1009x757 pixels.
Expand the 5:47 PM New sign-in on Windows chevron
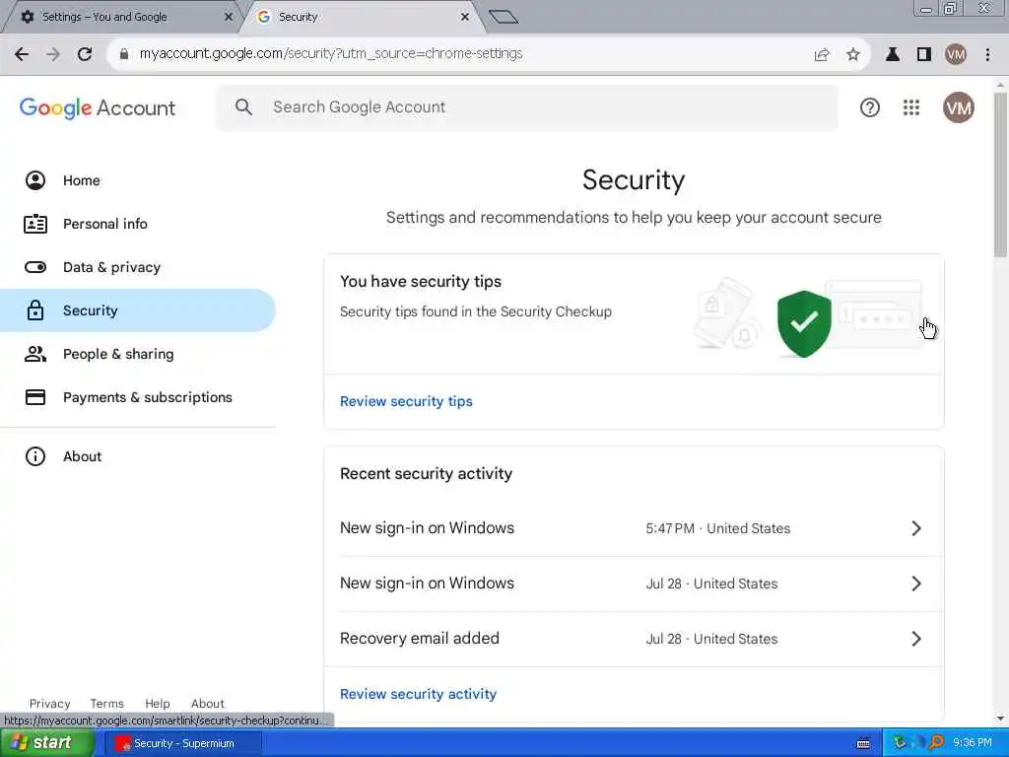(x=916, y=528)
